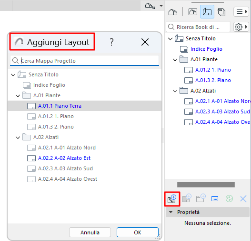The image size is (251, 241).
Task: Open Navigator list menu button
Action: pyautogui.click(x=241, y=12)
